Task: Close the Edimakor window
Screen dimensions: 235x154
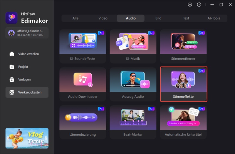Action: pos(230,5)
